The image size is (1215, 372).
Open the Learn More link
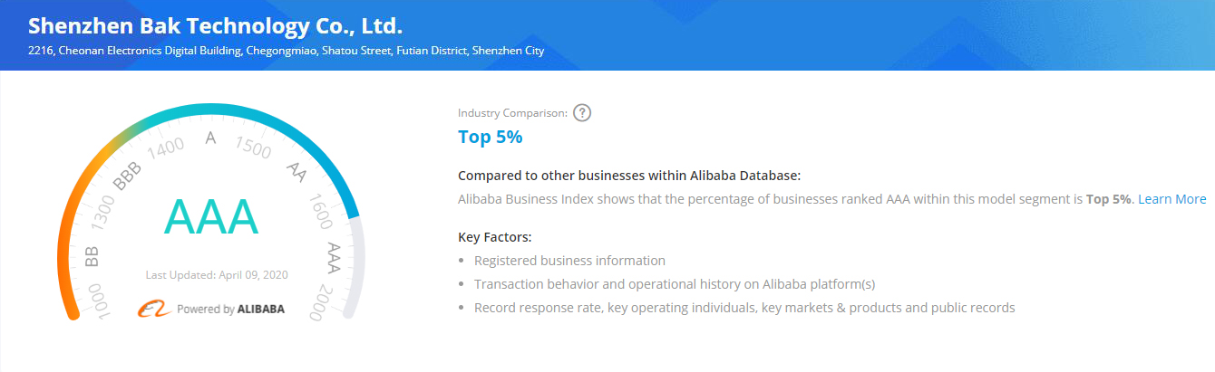click(1172, 199)
